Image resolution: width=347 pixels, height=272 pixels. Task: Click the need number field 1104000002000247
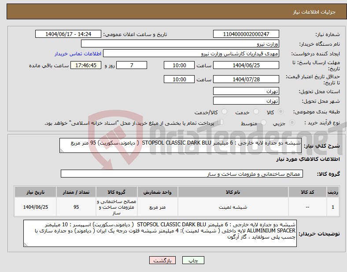click(x=246, y=34)
